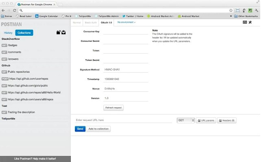The height and width of the screenshot is (162, 261).
Task: Open the URL params editor
Action: tap(206, 121)
